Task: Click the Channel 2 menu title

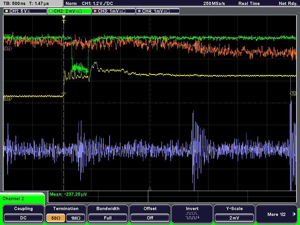Action: [x=13, y=199]
